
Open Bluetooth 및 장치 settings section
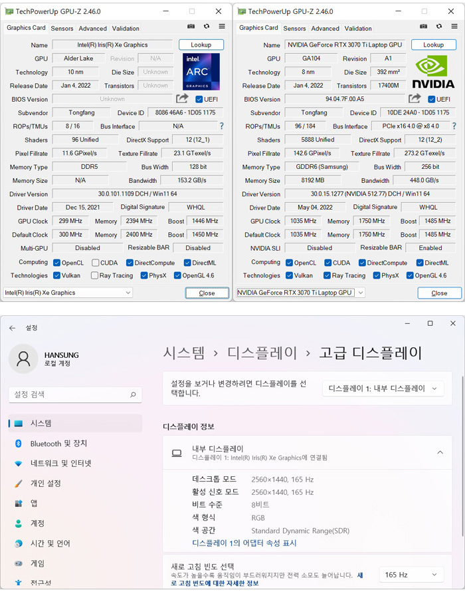click(75, 443)
